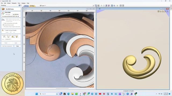Open the Toolpaths side tab
Viewport: 172px width, 96px height.
pos(171,7)
